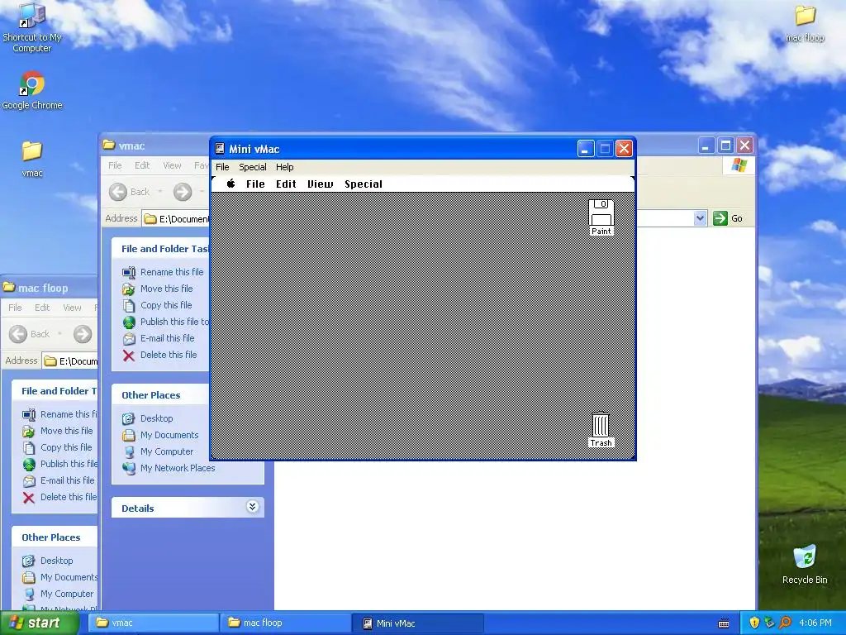Maximize the vmac Explorer window
846x635 pixels.
725,146
